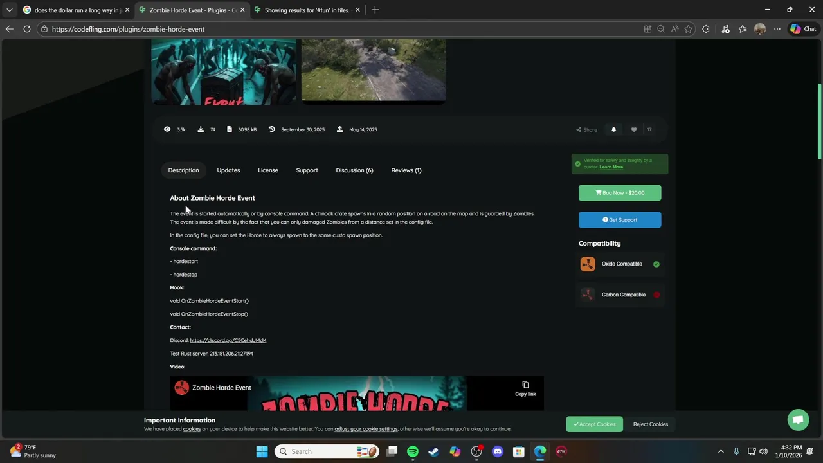Switch to the Support tab
The width and height of the screenshot is (823, 463).
[x=307, y=170]
